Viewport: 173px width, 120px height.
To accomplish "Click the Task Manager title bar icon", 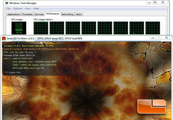I will (x=7, y=3).
